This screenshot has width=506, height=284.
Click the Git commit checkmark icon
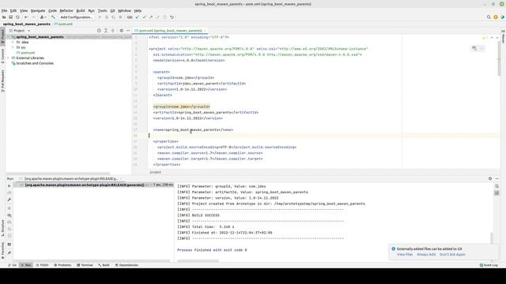click(x=144, y=17)
